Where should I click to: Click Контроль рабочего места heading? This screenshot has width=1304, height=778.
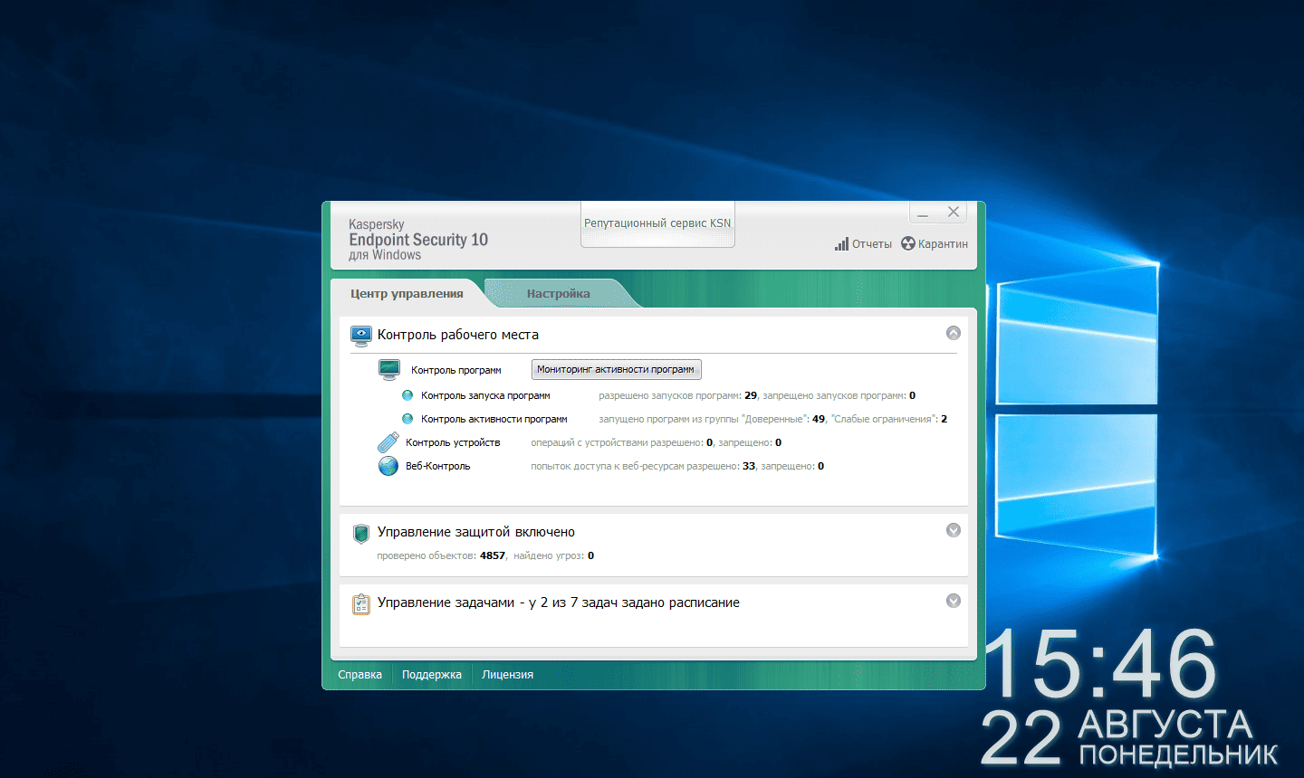pos(458,335)
